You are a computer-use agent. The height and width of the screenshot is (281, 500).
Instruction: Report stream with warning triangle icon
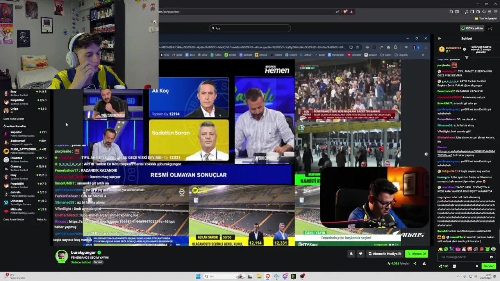pyautogui.click(x=424, y=263)
